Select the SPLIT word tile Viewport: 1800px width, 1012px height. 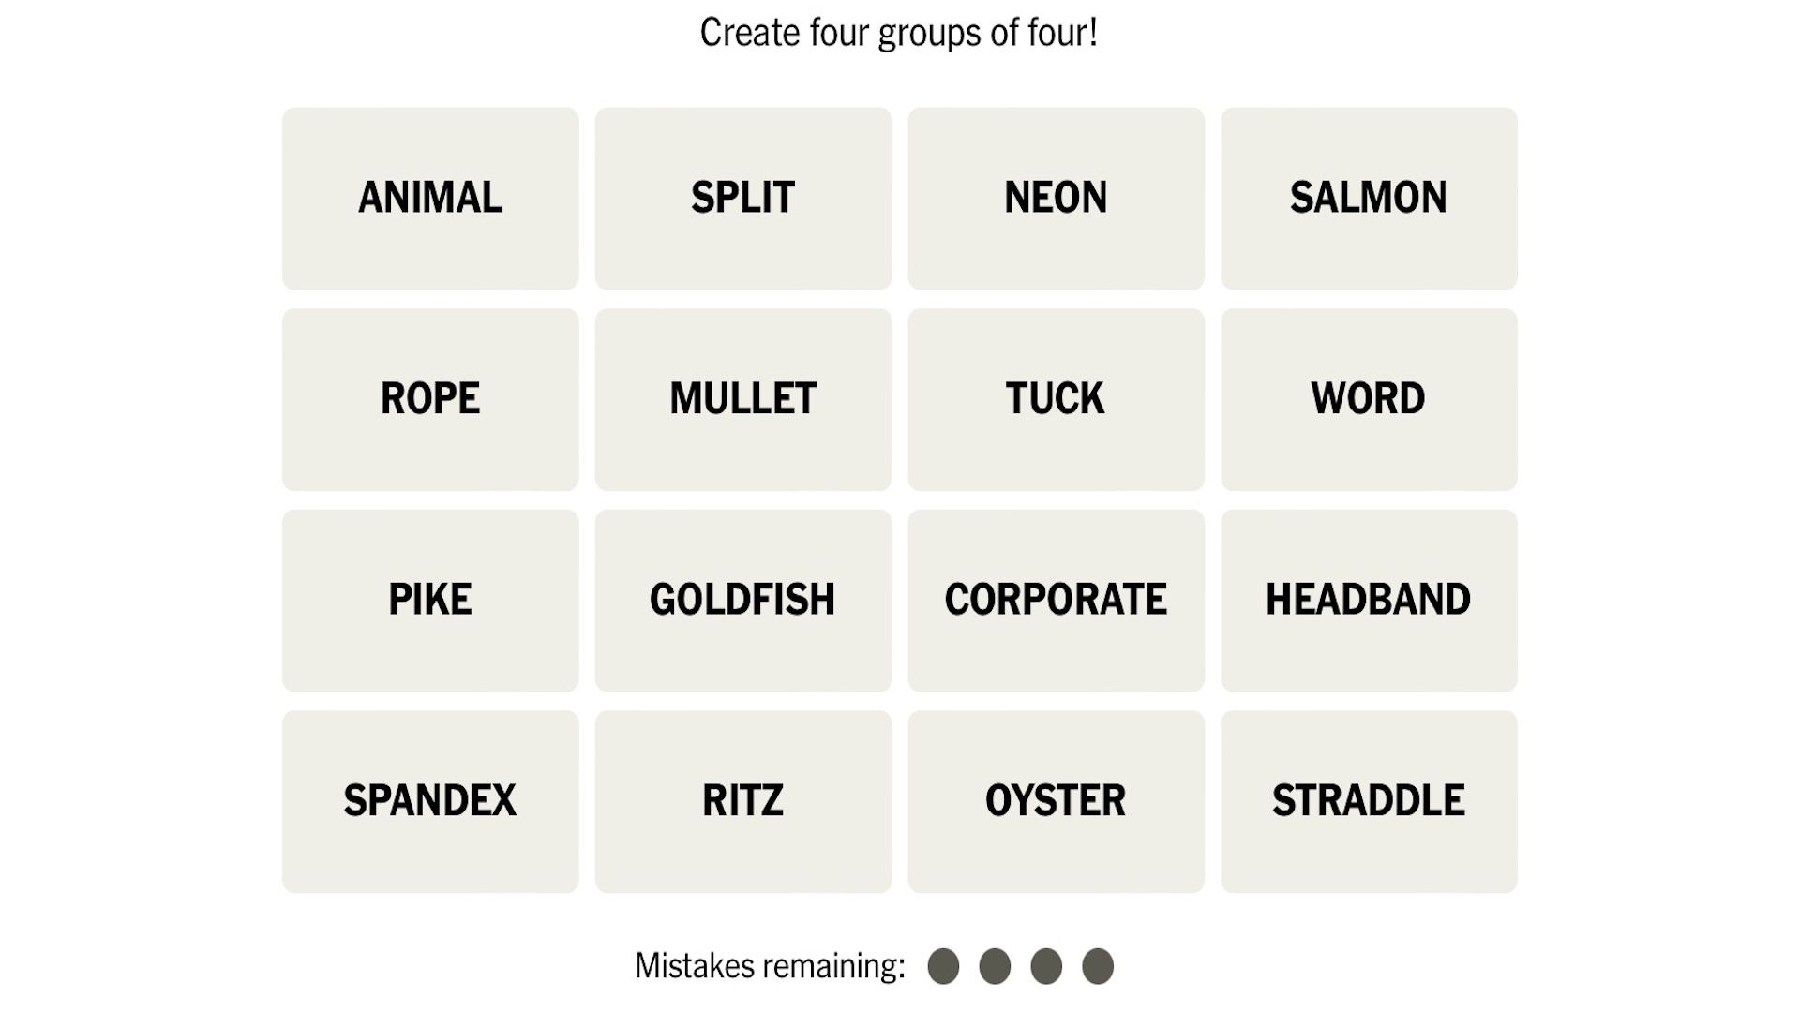pyautogui.click(x=742, y=198)
